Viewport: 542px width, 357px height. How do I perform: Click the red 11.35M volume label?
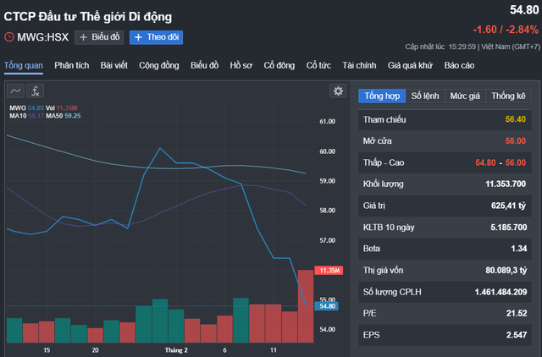(327, 270)
